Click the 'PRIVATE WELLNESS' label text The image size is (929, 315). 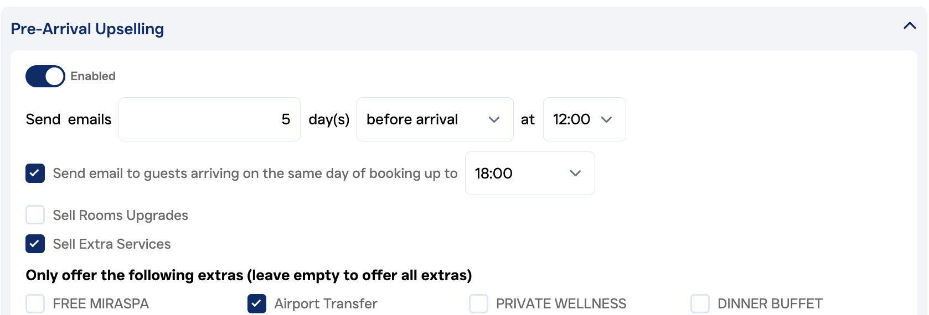point(561,303)
